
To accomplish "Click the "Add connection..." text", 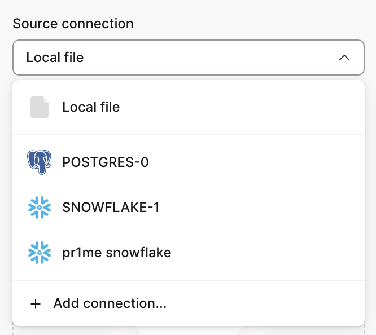I will coord(110,303).
